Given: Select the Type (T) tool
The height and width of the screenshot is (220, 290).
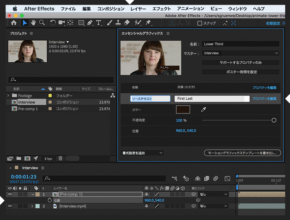Looking at the screenshot, I should pyautogui.click(x=99, y=23).
